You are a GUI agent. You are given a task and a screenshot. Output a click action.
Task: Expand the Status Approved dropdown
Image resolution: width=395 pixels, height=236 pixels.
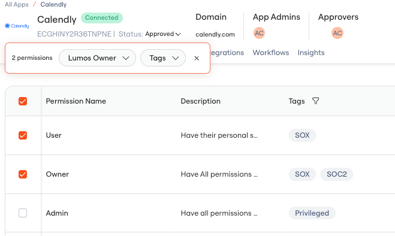point(163,34)
